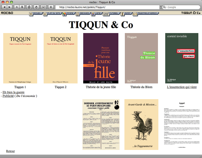Viewport: 202px width, 158px height.
Task: Click the ROCBO logo
Action: [7, 13]
